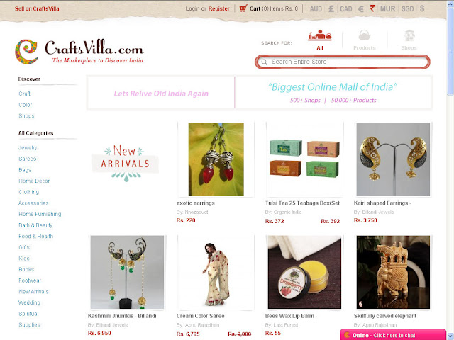Open Sell on CraftsVilla link

point(37,8)
